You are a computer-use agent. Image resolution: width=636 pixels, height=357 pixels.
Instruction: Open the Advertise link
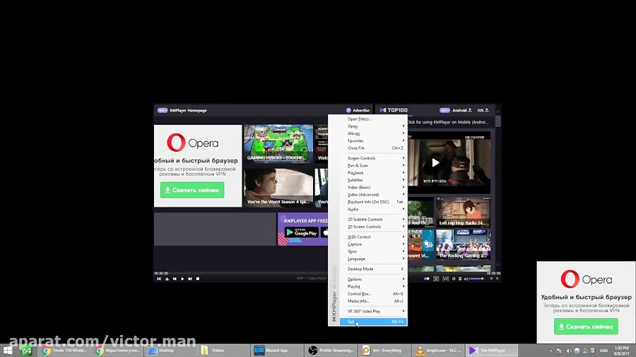(x=358, y=110)
